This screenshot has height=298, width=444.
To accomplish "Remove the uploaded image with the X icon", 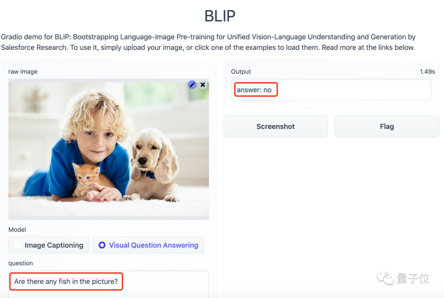I will 203,85.
